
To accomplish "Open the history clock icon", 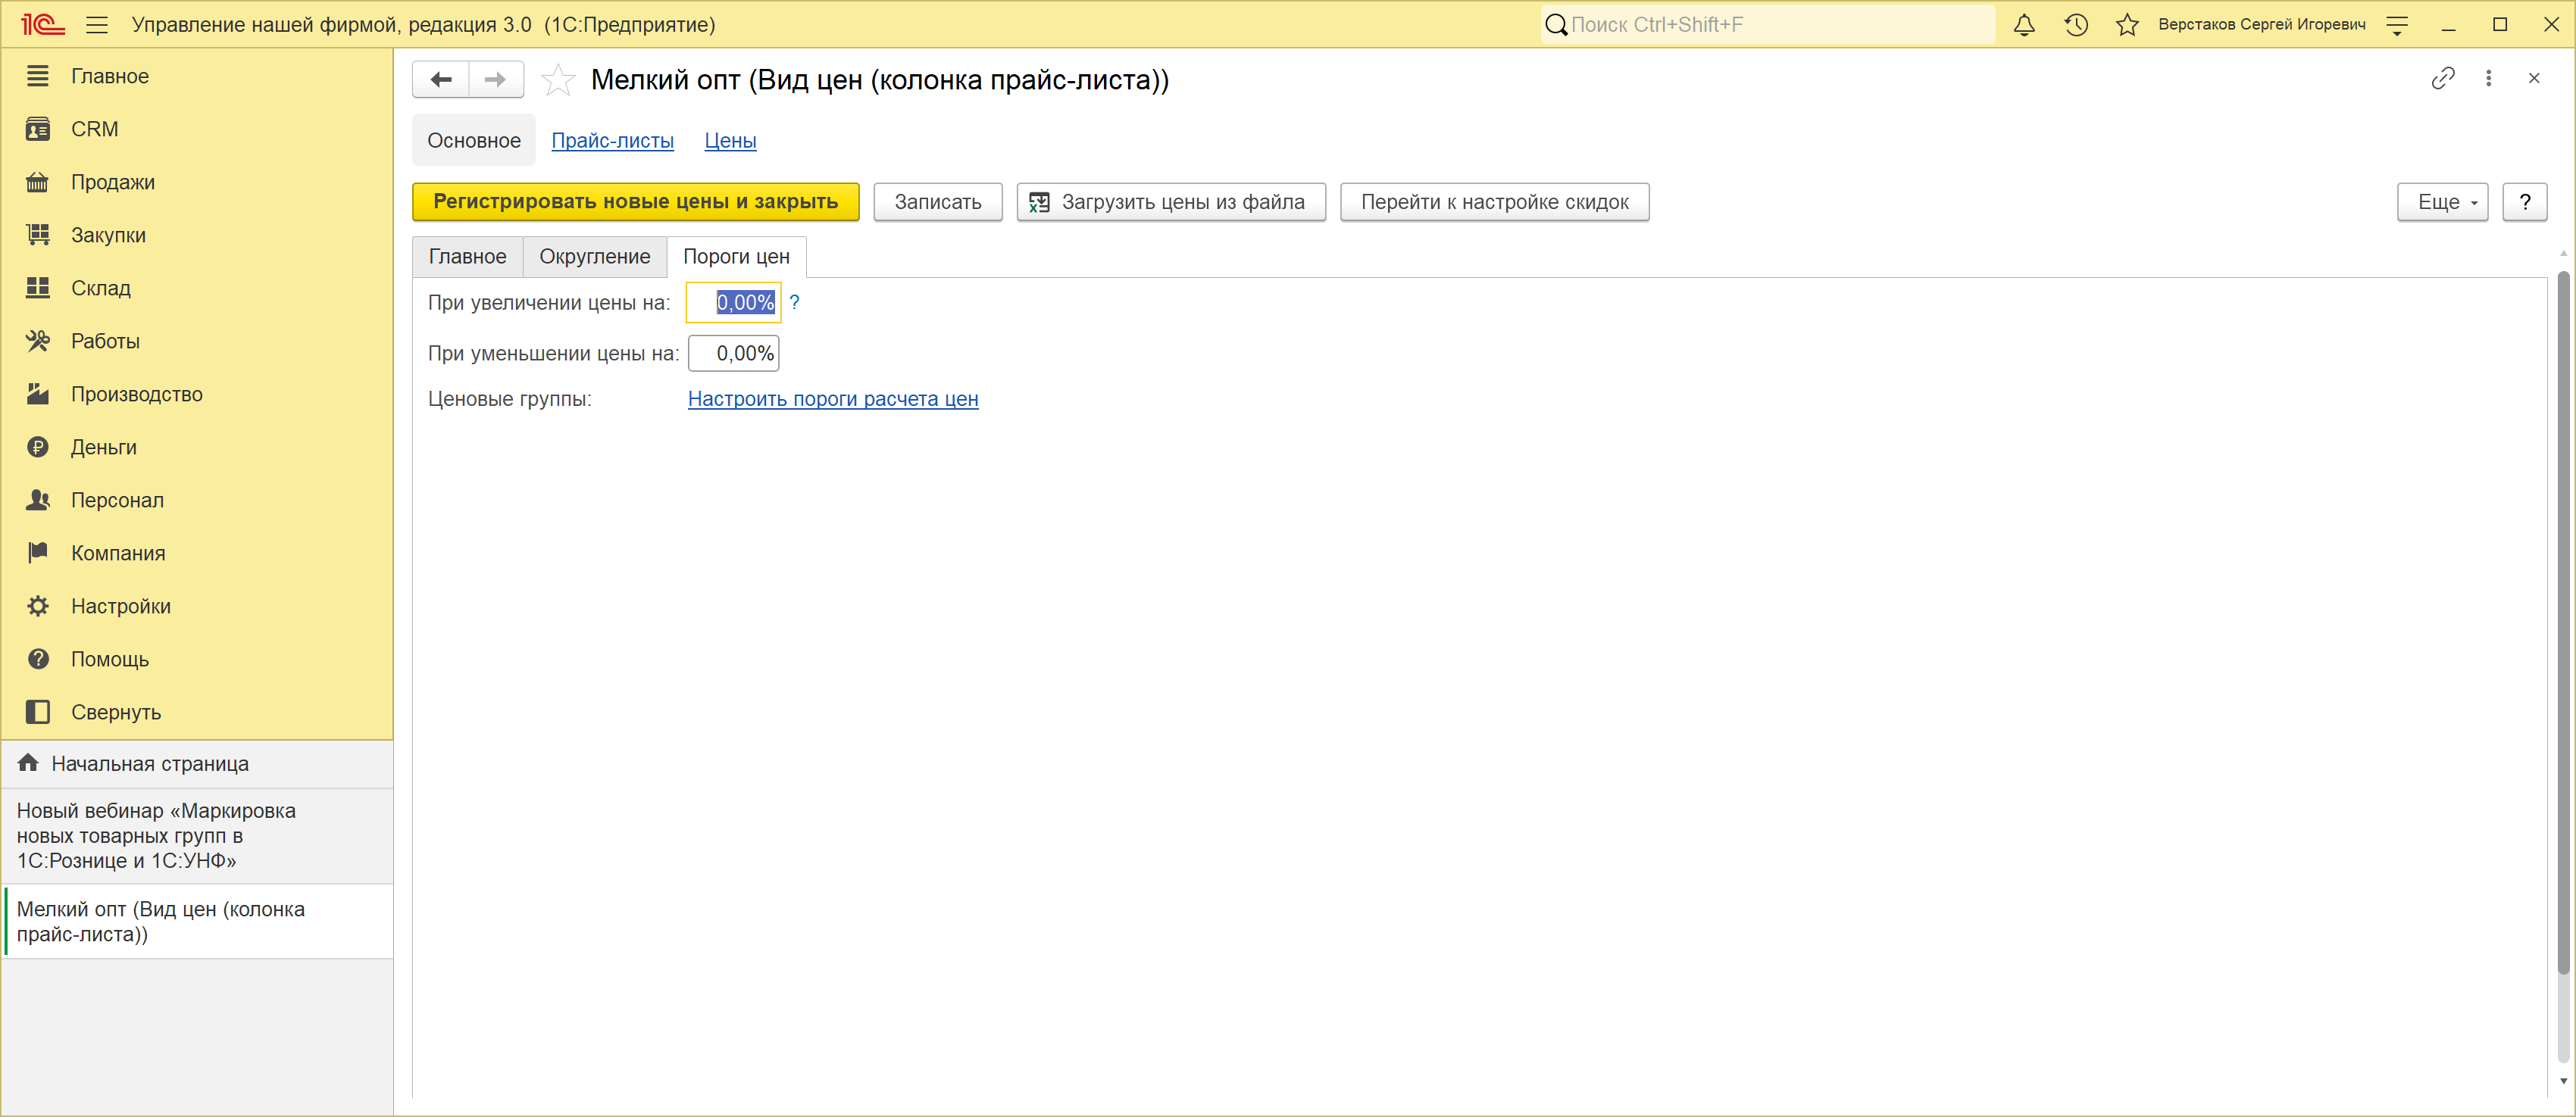I will 2076,25.
